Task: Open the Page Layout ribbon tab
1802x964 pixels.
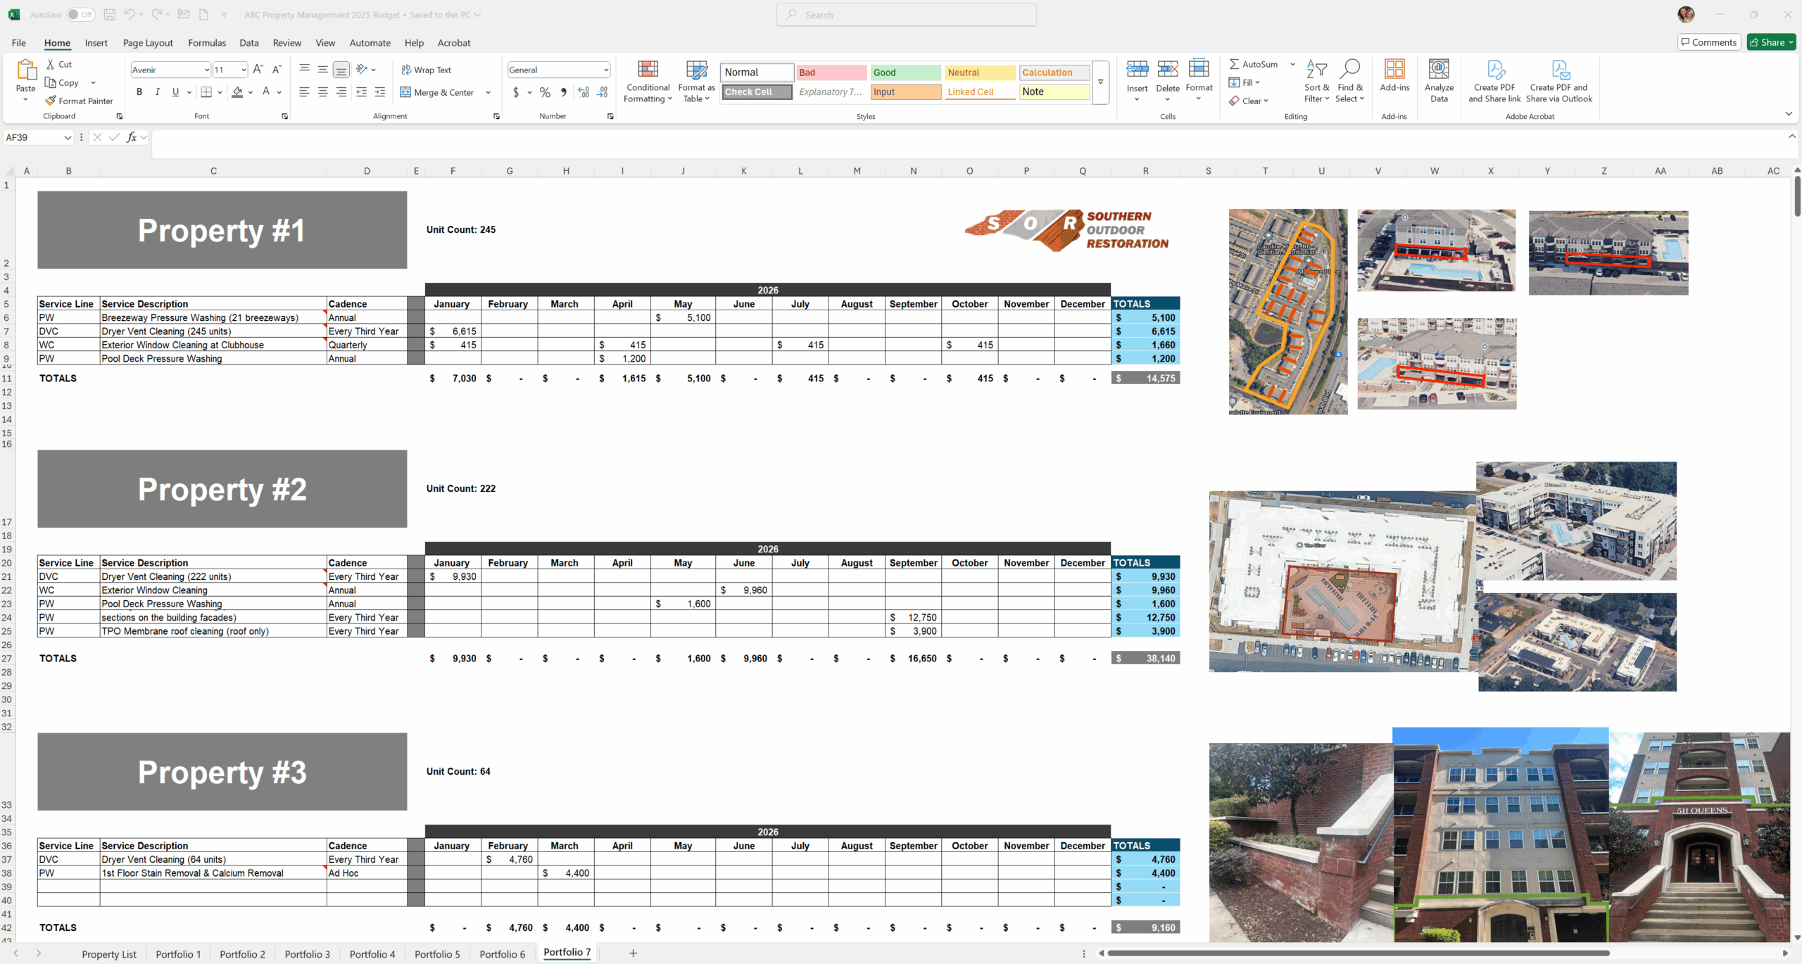Action: tap(148, 43)
